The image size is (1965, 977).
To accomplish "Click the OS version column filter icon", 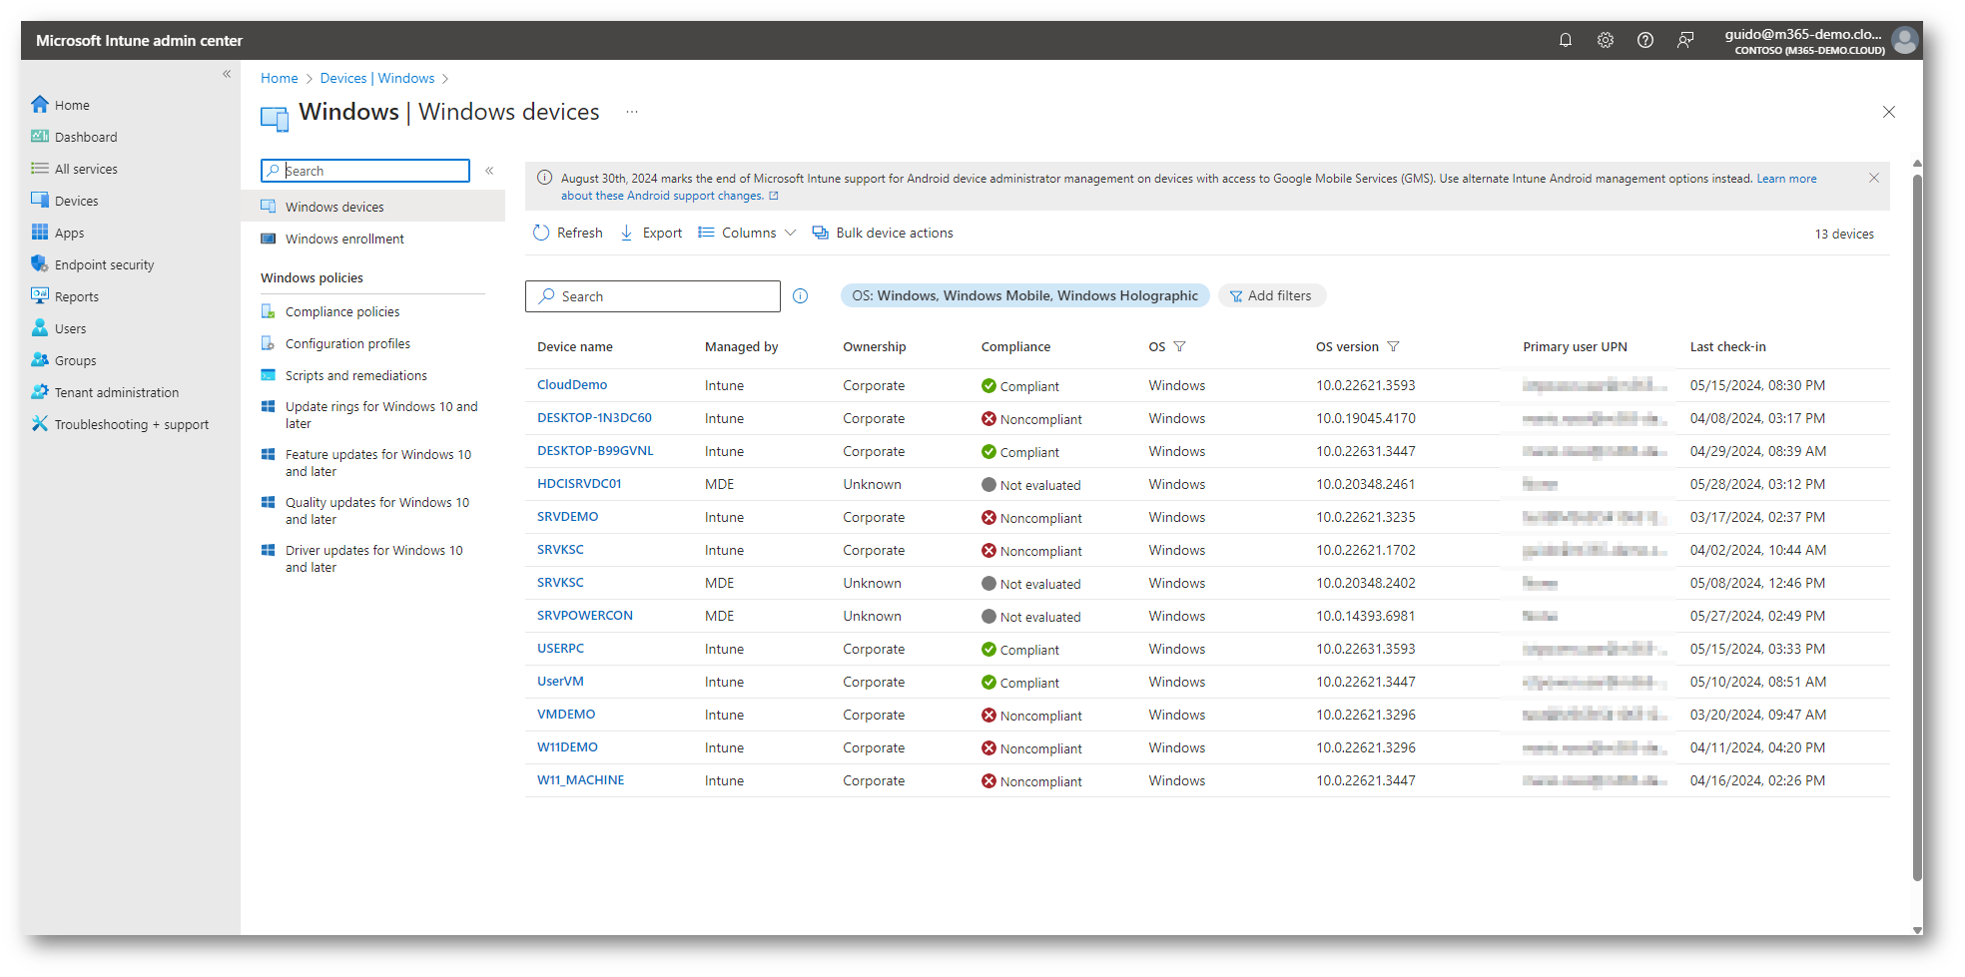I will [1393, 346].
